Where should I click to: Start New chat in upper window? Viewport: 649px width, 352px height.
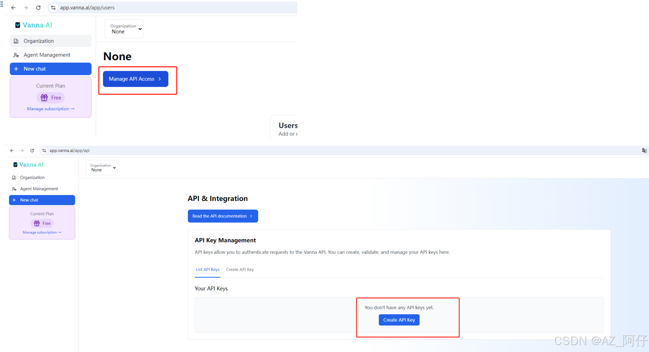[51, 69]
